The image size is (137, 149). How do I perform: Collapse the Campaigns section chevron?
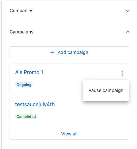128,32
